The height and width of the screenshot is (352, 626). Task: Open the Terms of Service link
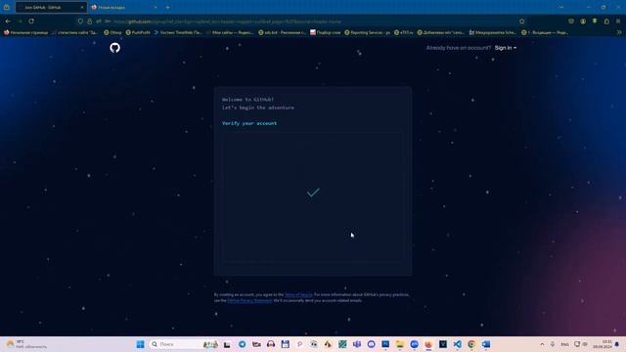click(x=298, y=294)
